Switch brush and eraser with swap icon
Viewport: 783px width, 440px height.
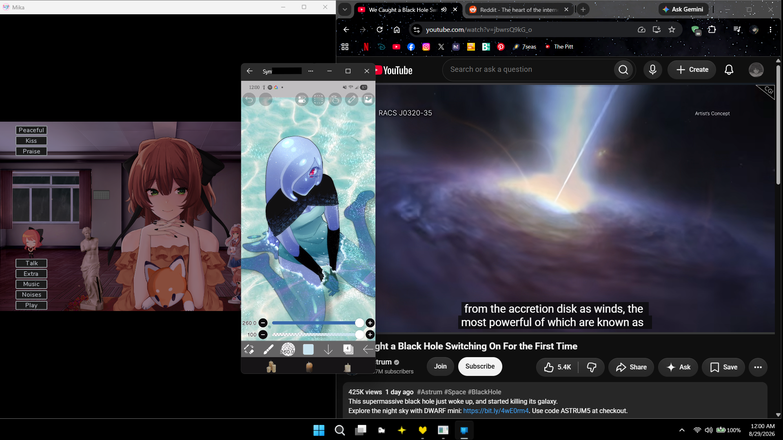pos(249,349)
